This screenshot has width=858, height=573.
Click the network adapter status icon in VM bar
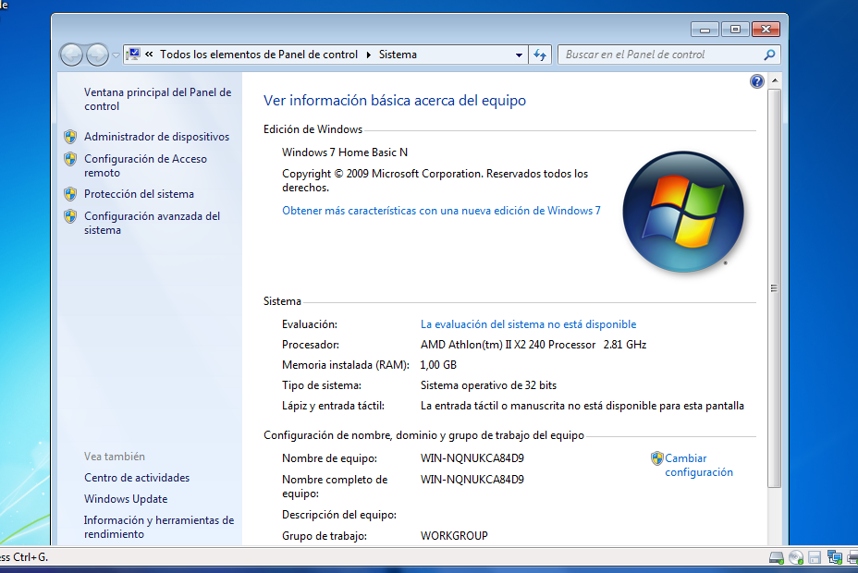(835, 557)
